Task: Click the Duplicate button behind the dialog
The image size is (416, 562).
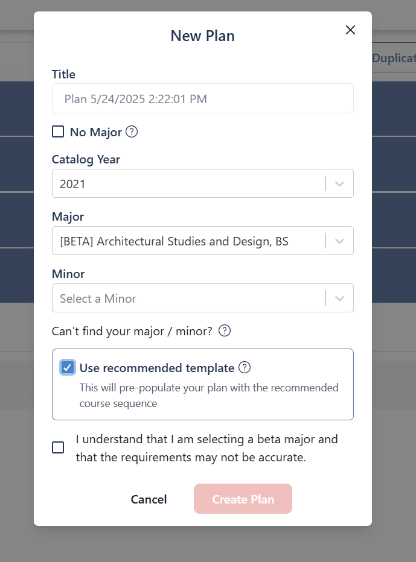Action: coord(394,58)
